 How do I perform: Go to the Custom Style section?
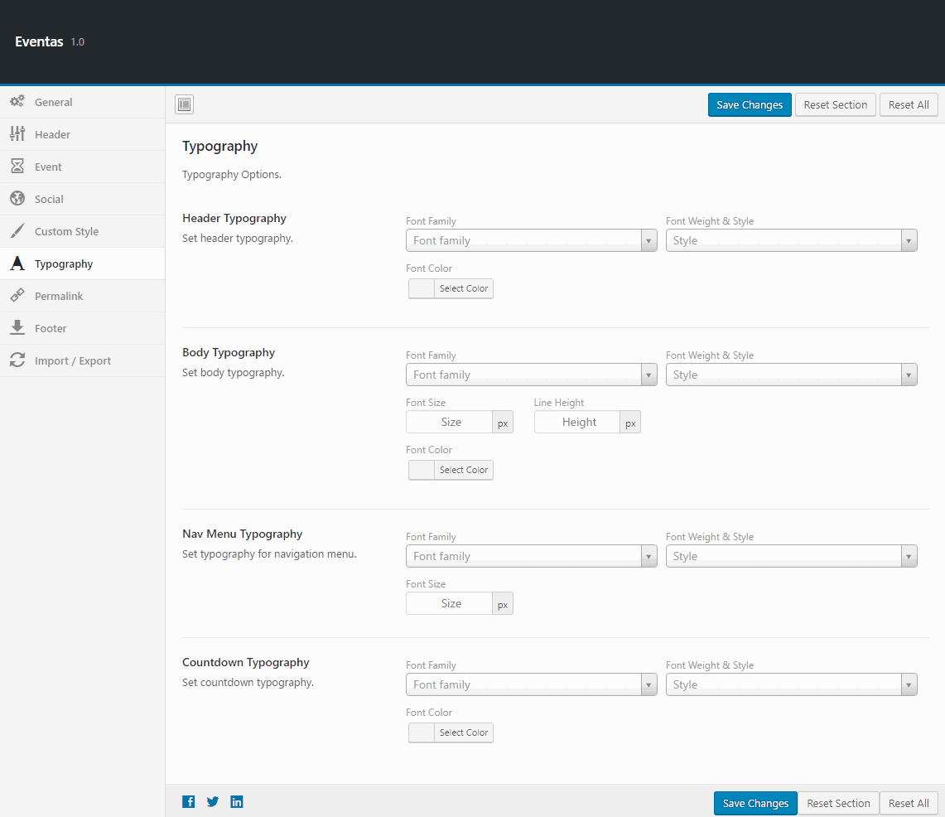point(66,231)
